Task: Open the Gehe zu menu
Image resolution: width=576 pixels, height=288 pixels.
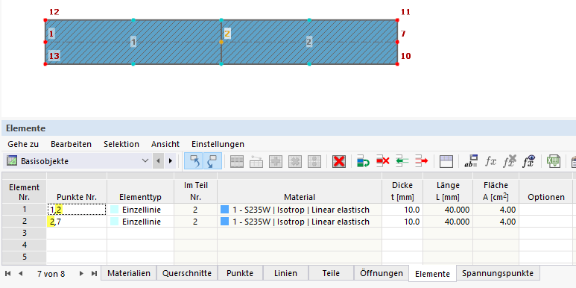Action: [23, 144]
